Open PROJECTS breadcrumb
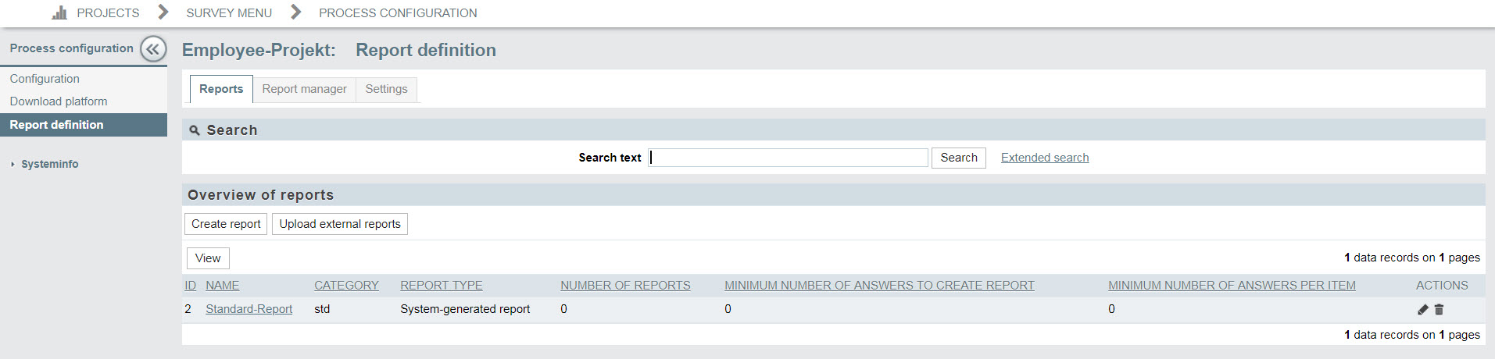The image size is (1495, 359). (x=108, y=12)
